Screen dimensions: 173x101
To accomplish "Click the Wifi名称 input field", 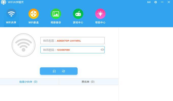I will click(73, 41).
